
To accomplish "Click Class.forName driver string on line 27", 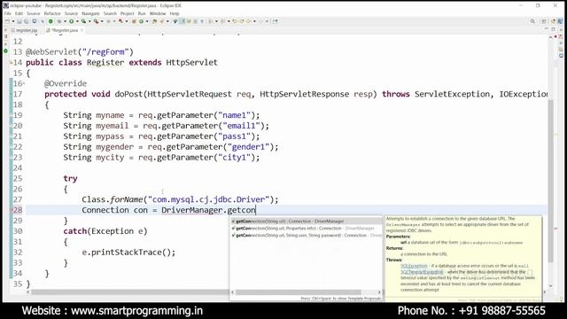I will (x=208, y=199).
